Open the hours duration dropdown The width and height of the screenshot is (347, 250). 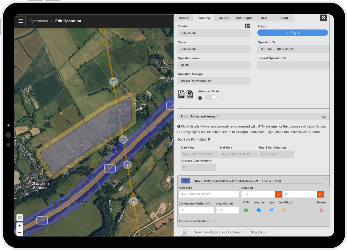click(278, 194)
